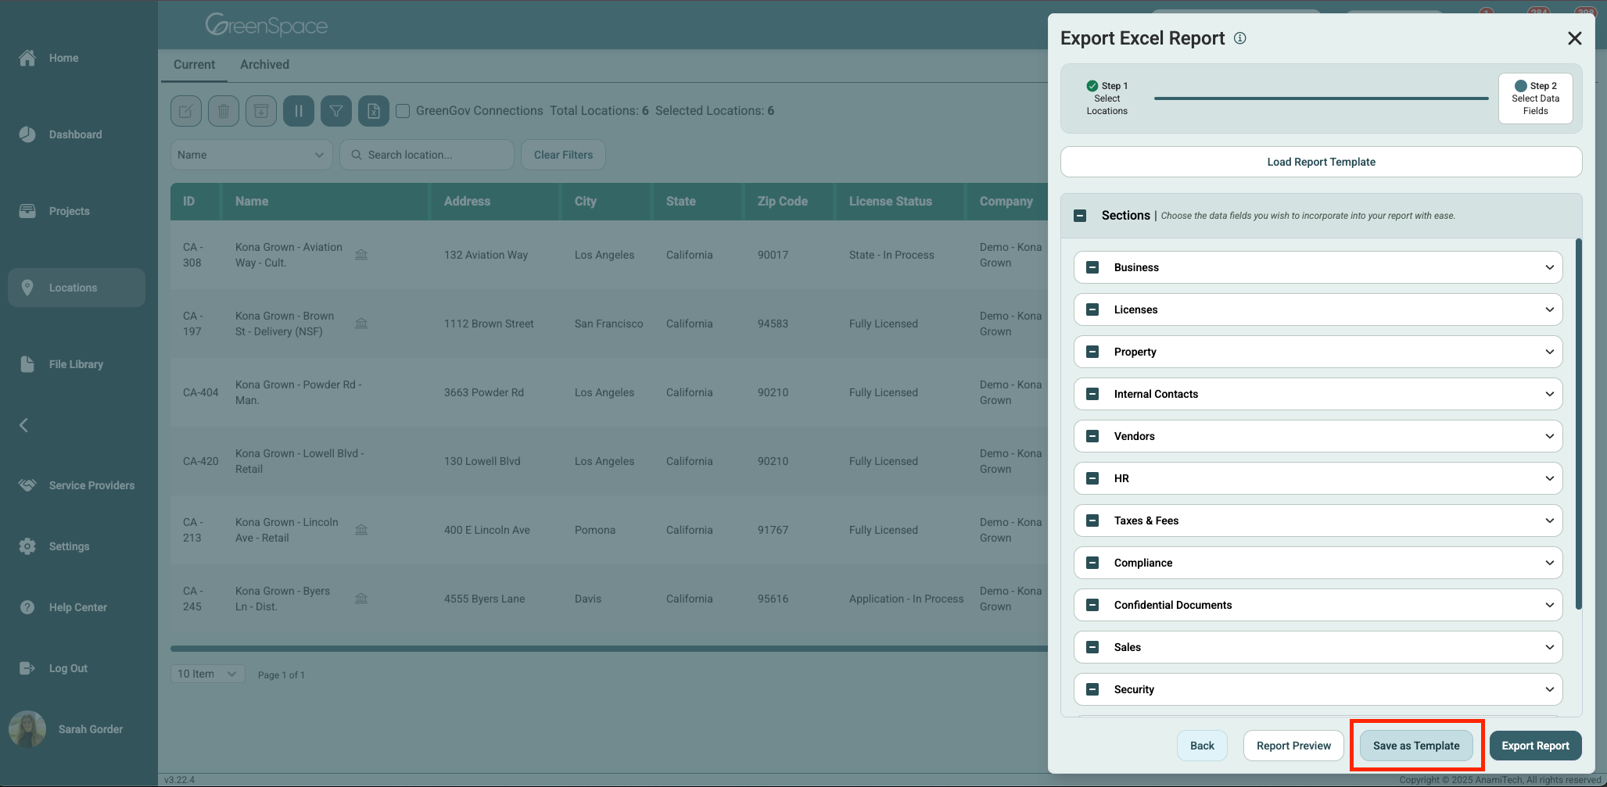The height and width of the screenshot is (787, 1607).
Task: Expand the Vendors section chevron
Action: (1550, 436)
